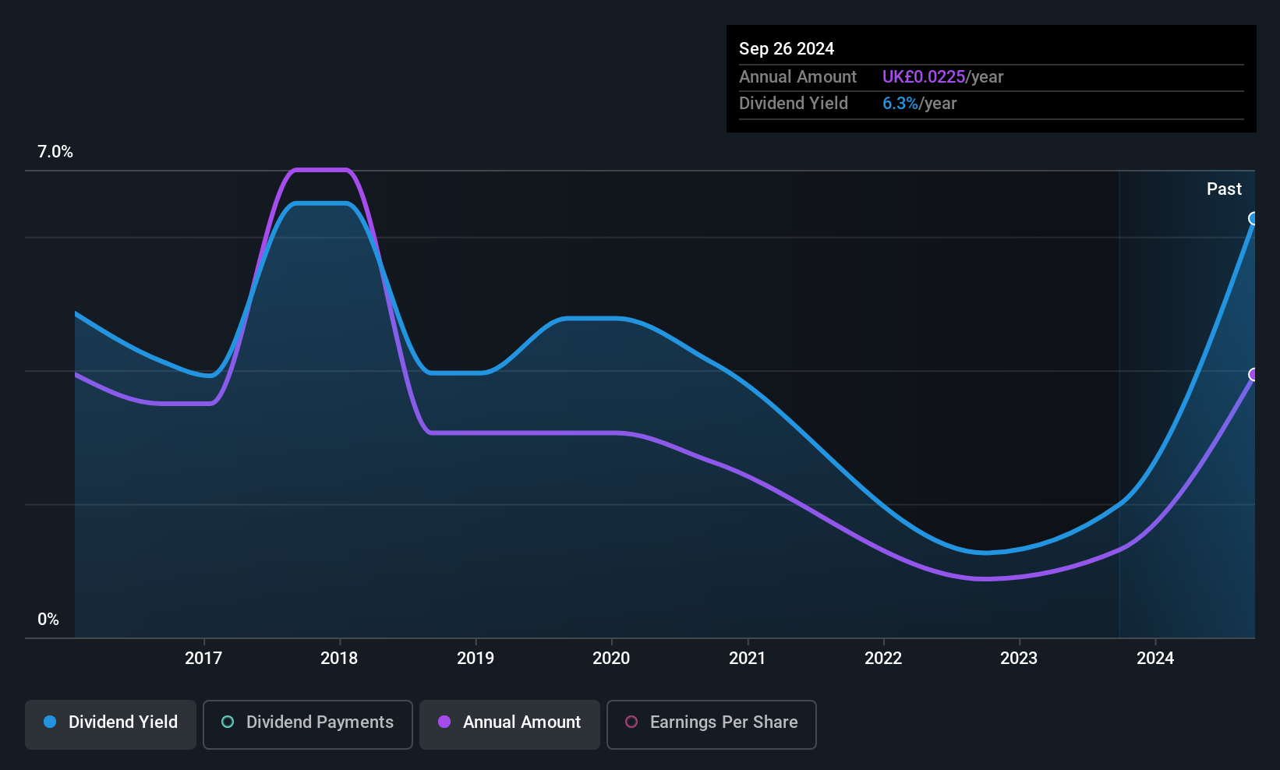This screenshot has height=770, width=1280.
Task: Click the 2019 x-axis year label
Action: [x=476, y=659]
